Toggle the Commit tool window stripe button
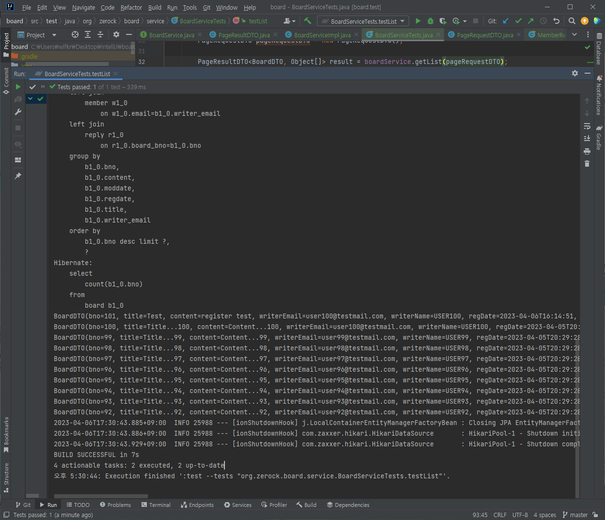Viewport: 605px width, 520px height. click(6, 80)
